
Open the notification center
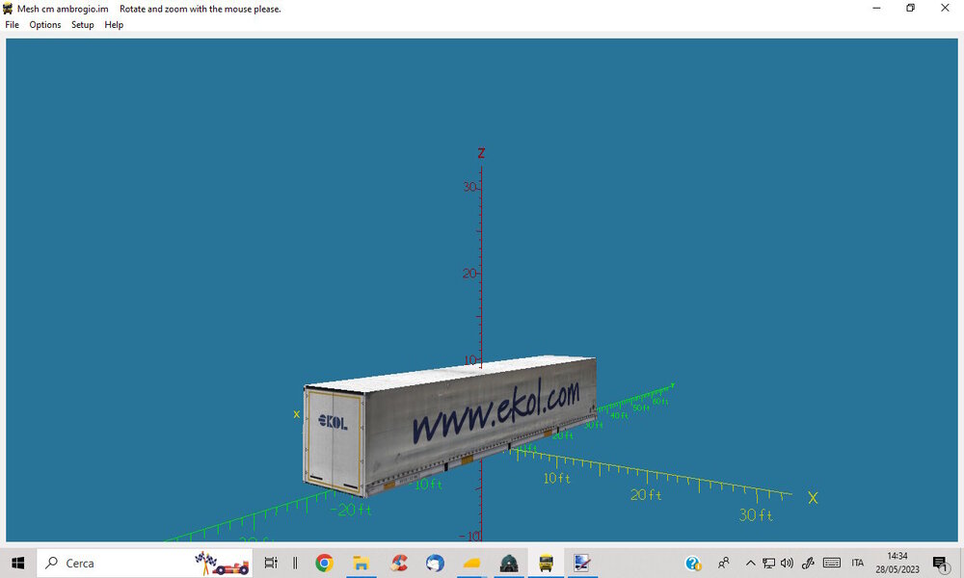[941, 563]
